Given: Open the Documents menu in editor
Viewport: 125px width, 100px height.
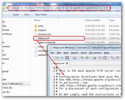Looking at the screenshot, I should tap(95, 53).
